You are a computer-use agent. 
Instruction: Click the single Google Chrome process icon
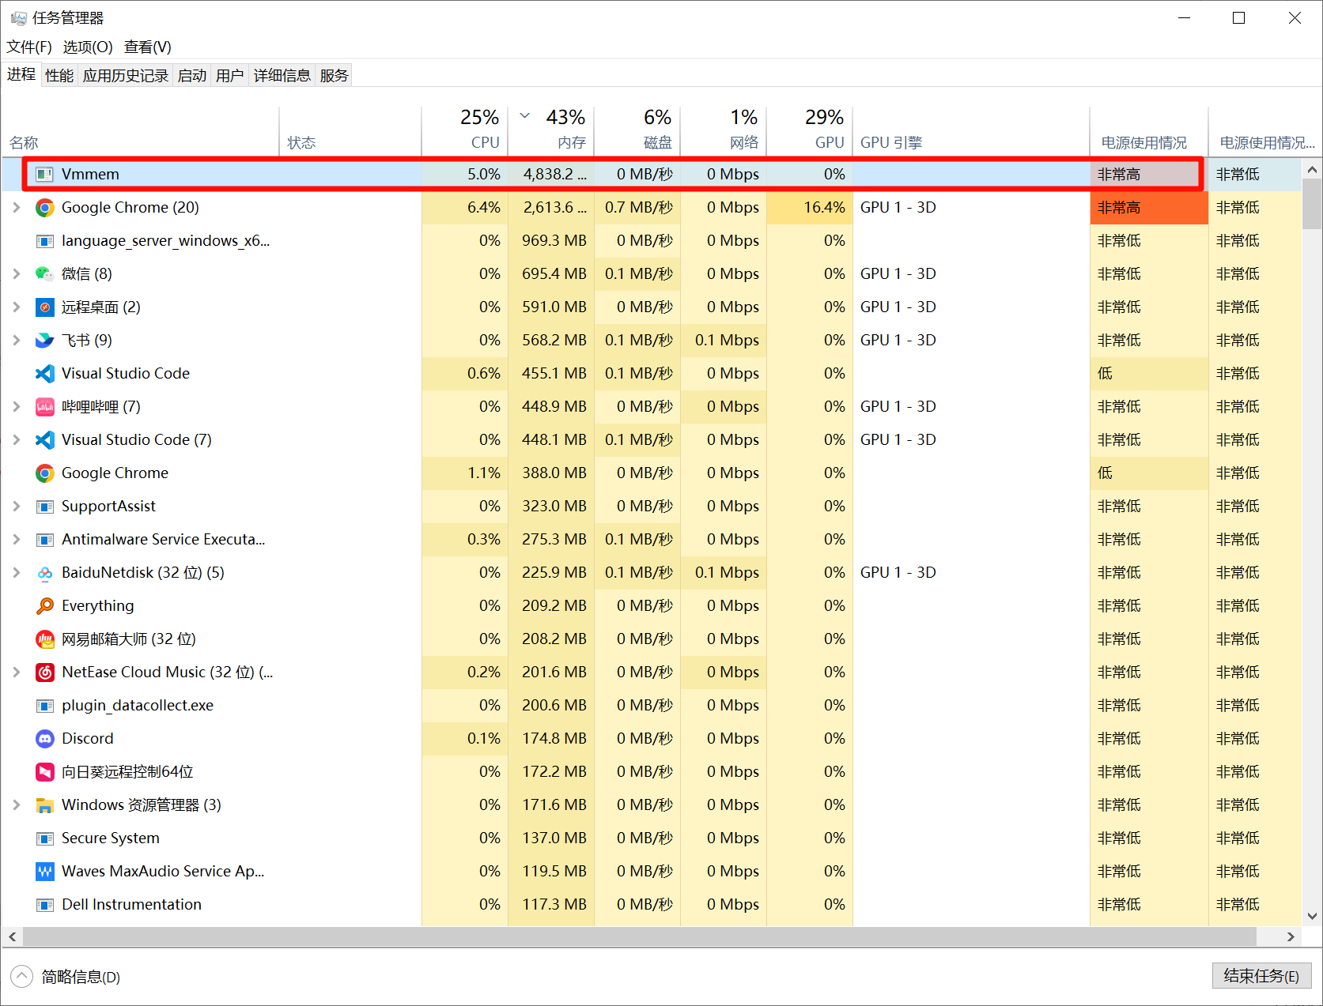[45, 473]
